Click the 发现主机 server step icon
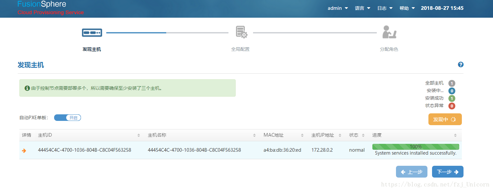493x191 pixels. [92, 32]
